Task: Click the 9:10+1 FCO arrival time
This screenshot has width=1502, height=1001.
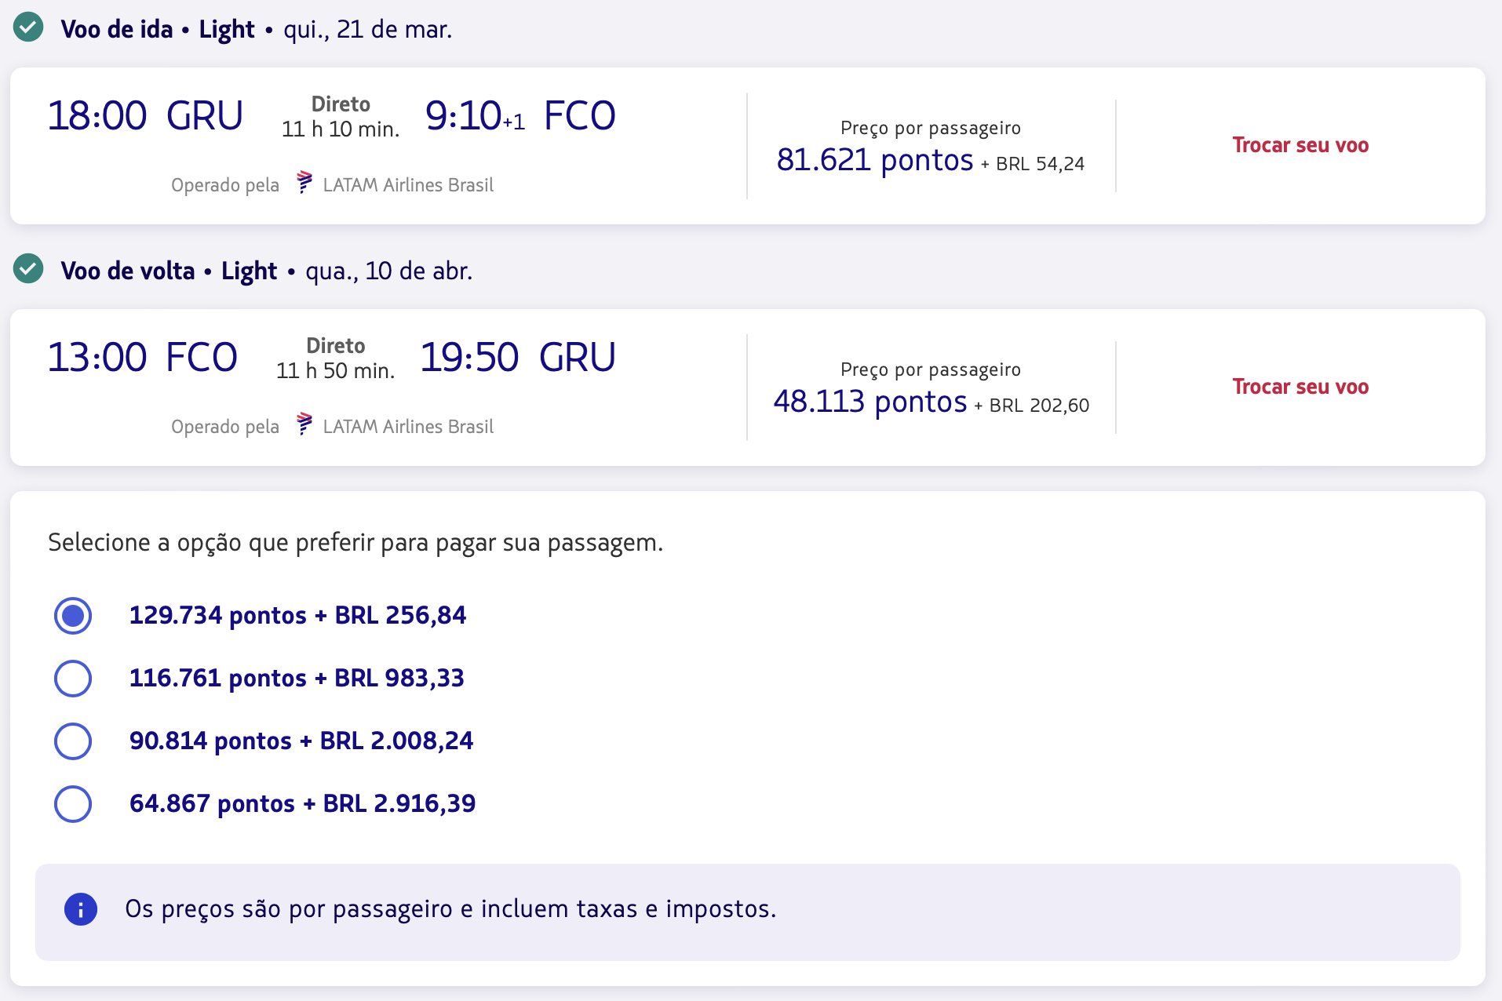Action: point(520,116)
